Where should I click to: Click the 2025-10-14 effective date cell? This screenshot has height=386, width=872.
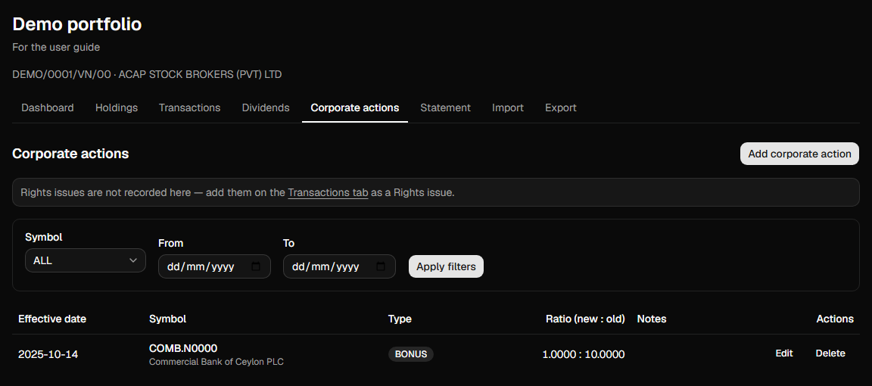point(48,354)
